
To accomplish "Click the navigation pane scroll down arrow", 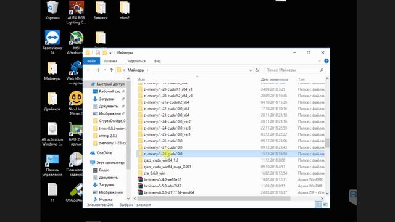I will click(128, 199).
